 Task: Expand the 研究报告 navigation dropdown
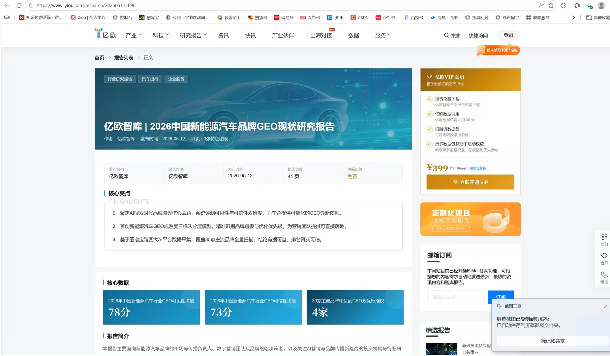pos(193,35)
